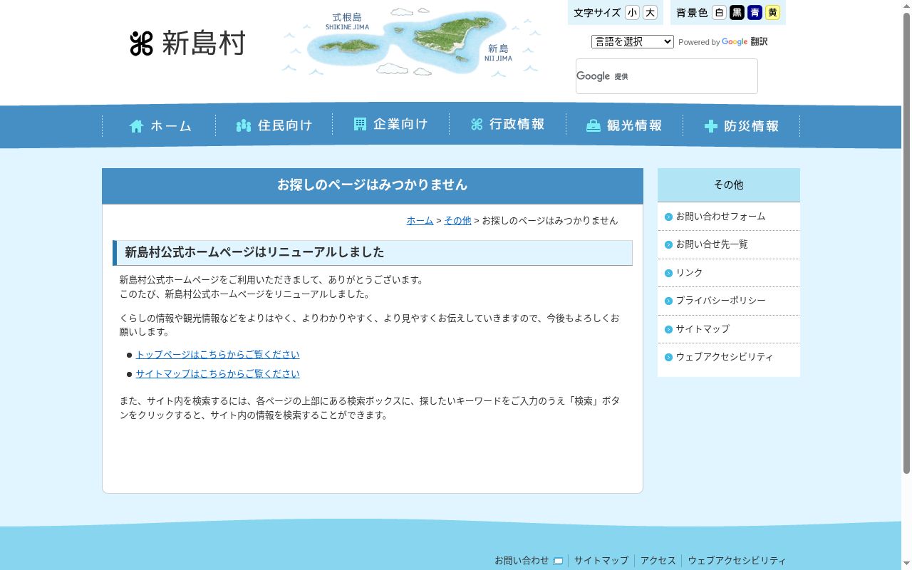The width and height of the screenshot is (912, 570).
Task: Select white (白) background color
Action: [719, 13]
